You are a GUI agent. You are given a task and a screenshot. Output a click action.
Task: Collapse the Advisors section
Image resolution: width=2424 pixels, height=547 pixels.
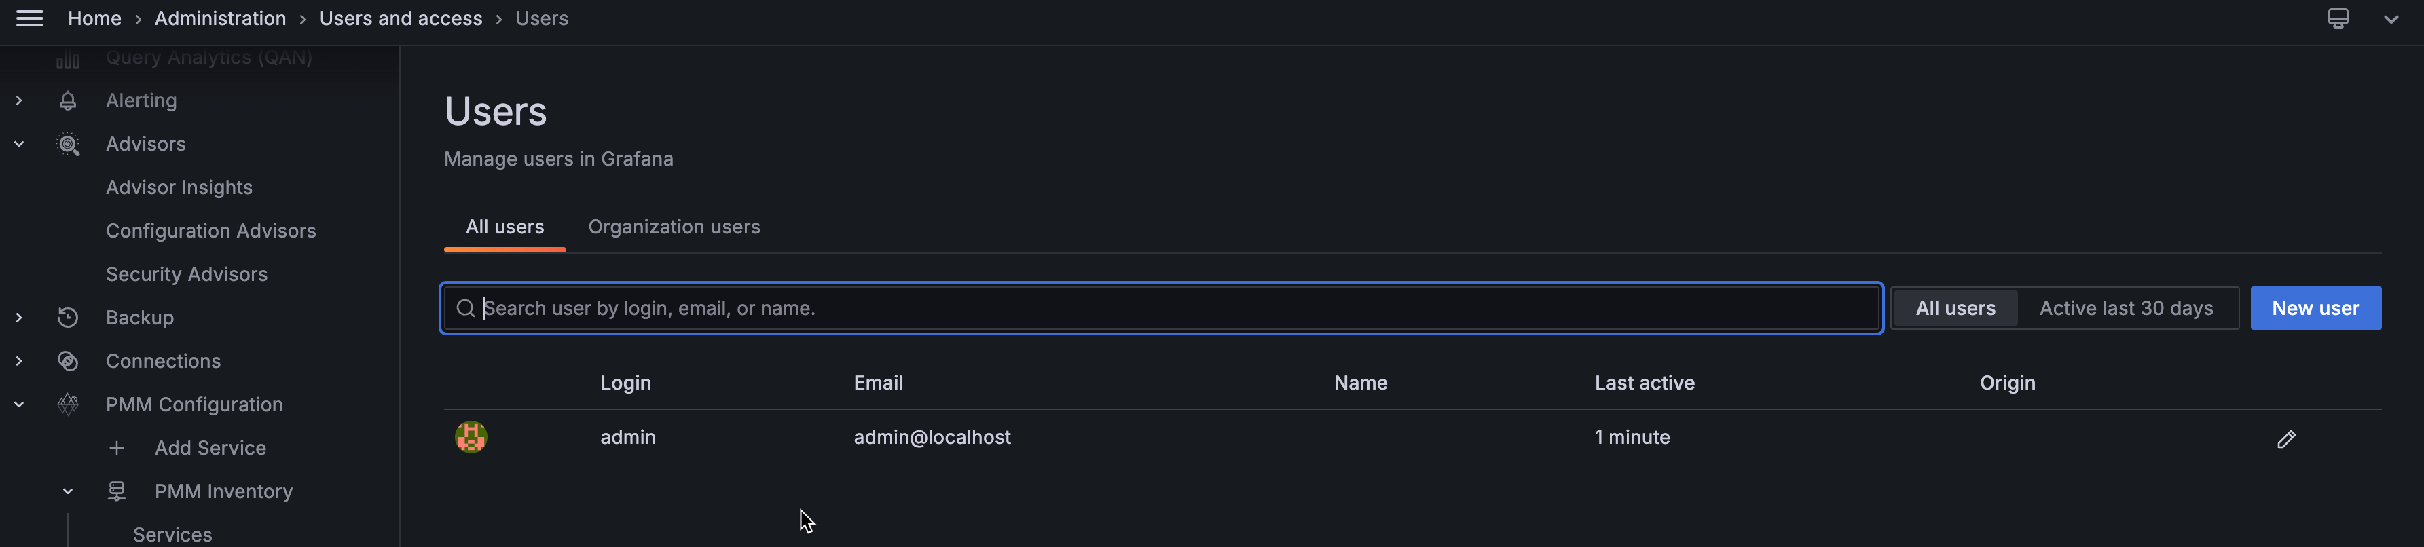coord(19,144)
